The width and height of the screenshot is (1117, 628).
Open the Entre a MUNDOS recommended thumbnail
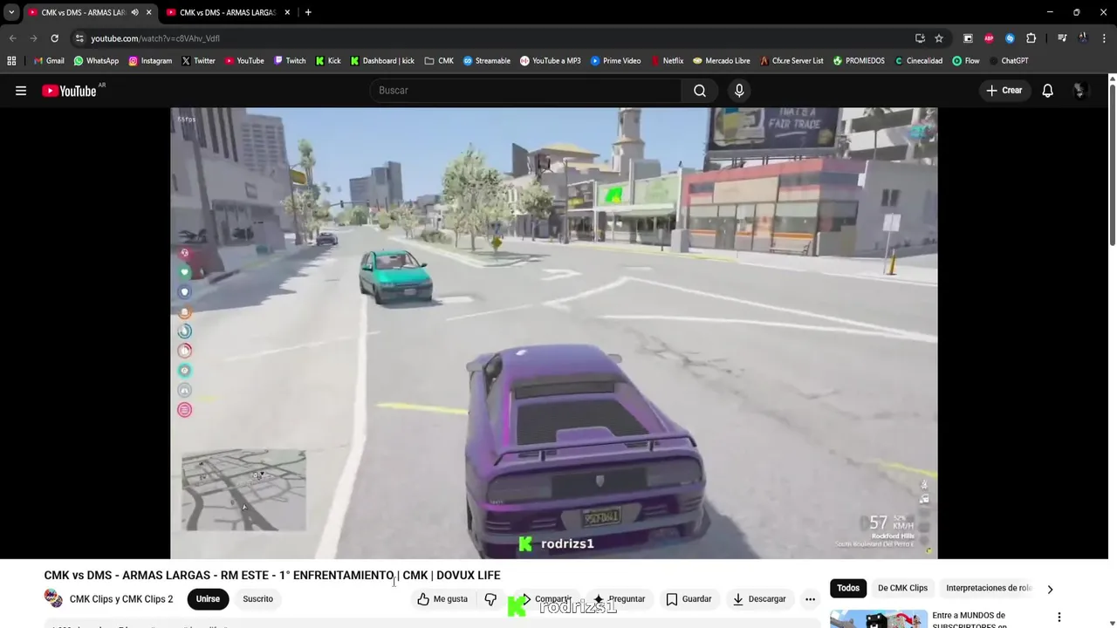point(878,618)
